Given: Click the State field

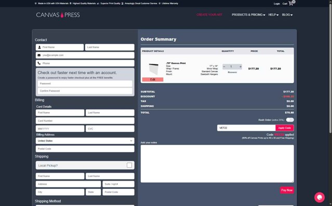Looking at the screenshot, I should coord(93,192).
